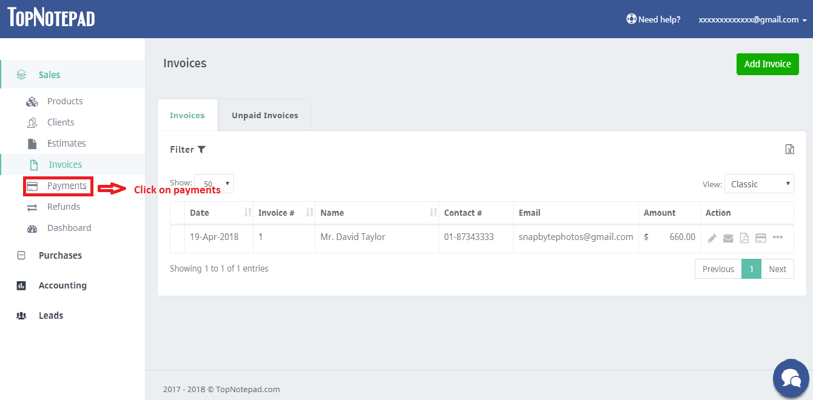Expand the Purchases sidebar section
Image resolution: width=813 pixels, height=400 pixels.
point(60,256)
